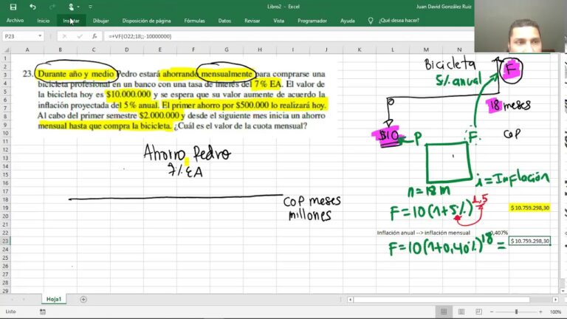567x319 pixels.
Task: Click the zoom slider in status bar
Action: coord(517,312)
